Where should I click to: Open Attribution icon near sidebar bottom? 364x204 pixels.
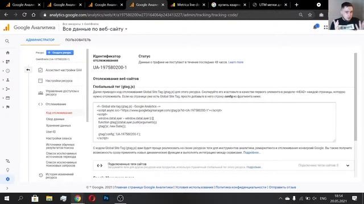point(7,161)
